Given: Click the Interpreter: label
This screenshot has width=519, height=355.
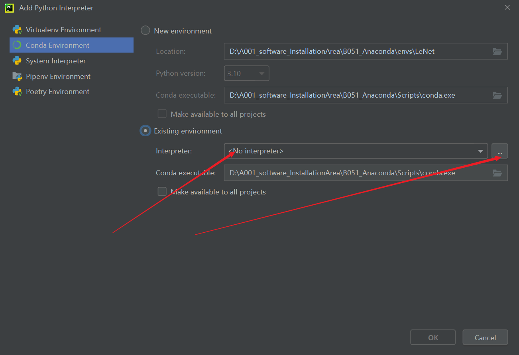Looking at the screenshot, I should coord(174,151).
